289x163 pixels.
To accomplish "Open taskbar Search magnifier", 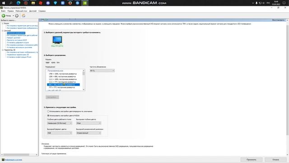I will pos(11,3).
